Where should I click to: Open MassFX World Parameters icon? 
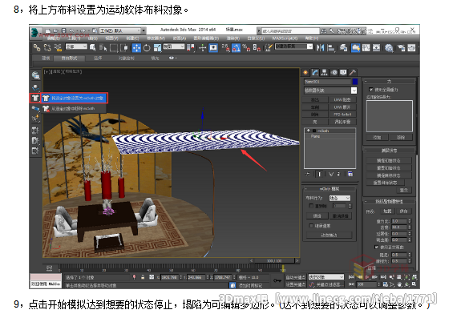(35, 75)
